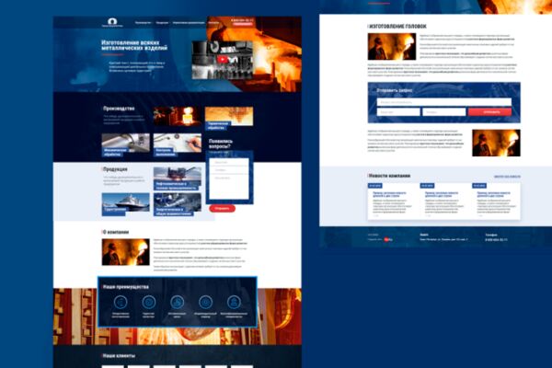Viewport: 552px width, 368px height.
Task: Open the first news card title
Action: (389, 194)
